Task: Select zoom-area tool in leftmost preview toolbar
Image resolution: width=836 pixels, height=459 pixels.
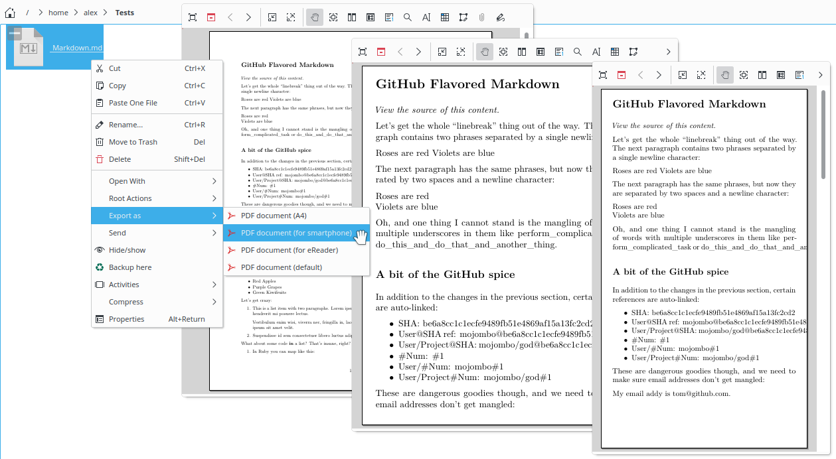Action: click(x=333, y=17)
